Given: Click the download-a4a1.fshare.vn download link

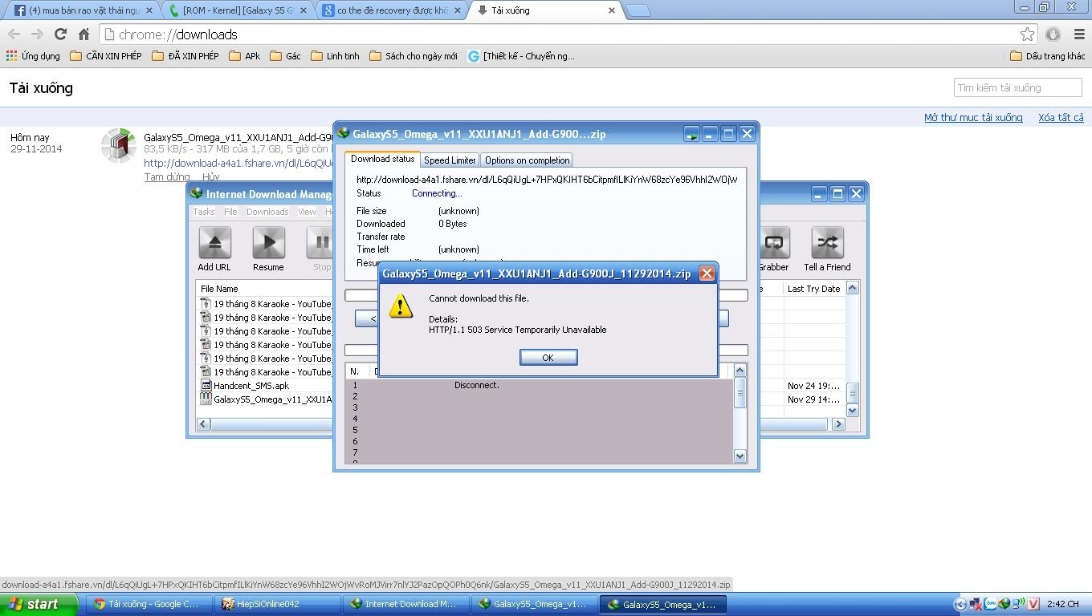Looking at the screenshot, I should [238, 163].
